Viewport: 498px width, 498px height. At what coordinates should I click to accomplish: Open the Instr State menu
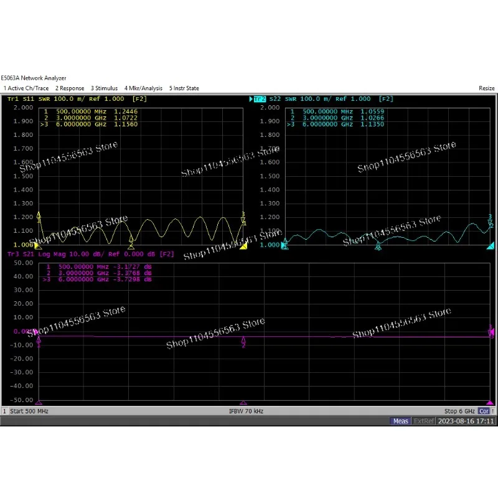pyautogui.click(x=184, y=88)
